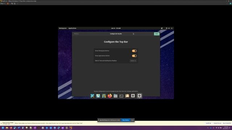The height and width of the screenshot is (130, 232).
Task: Click the fullscreen icon in VMware toolbar
Action: 14,4
